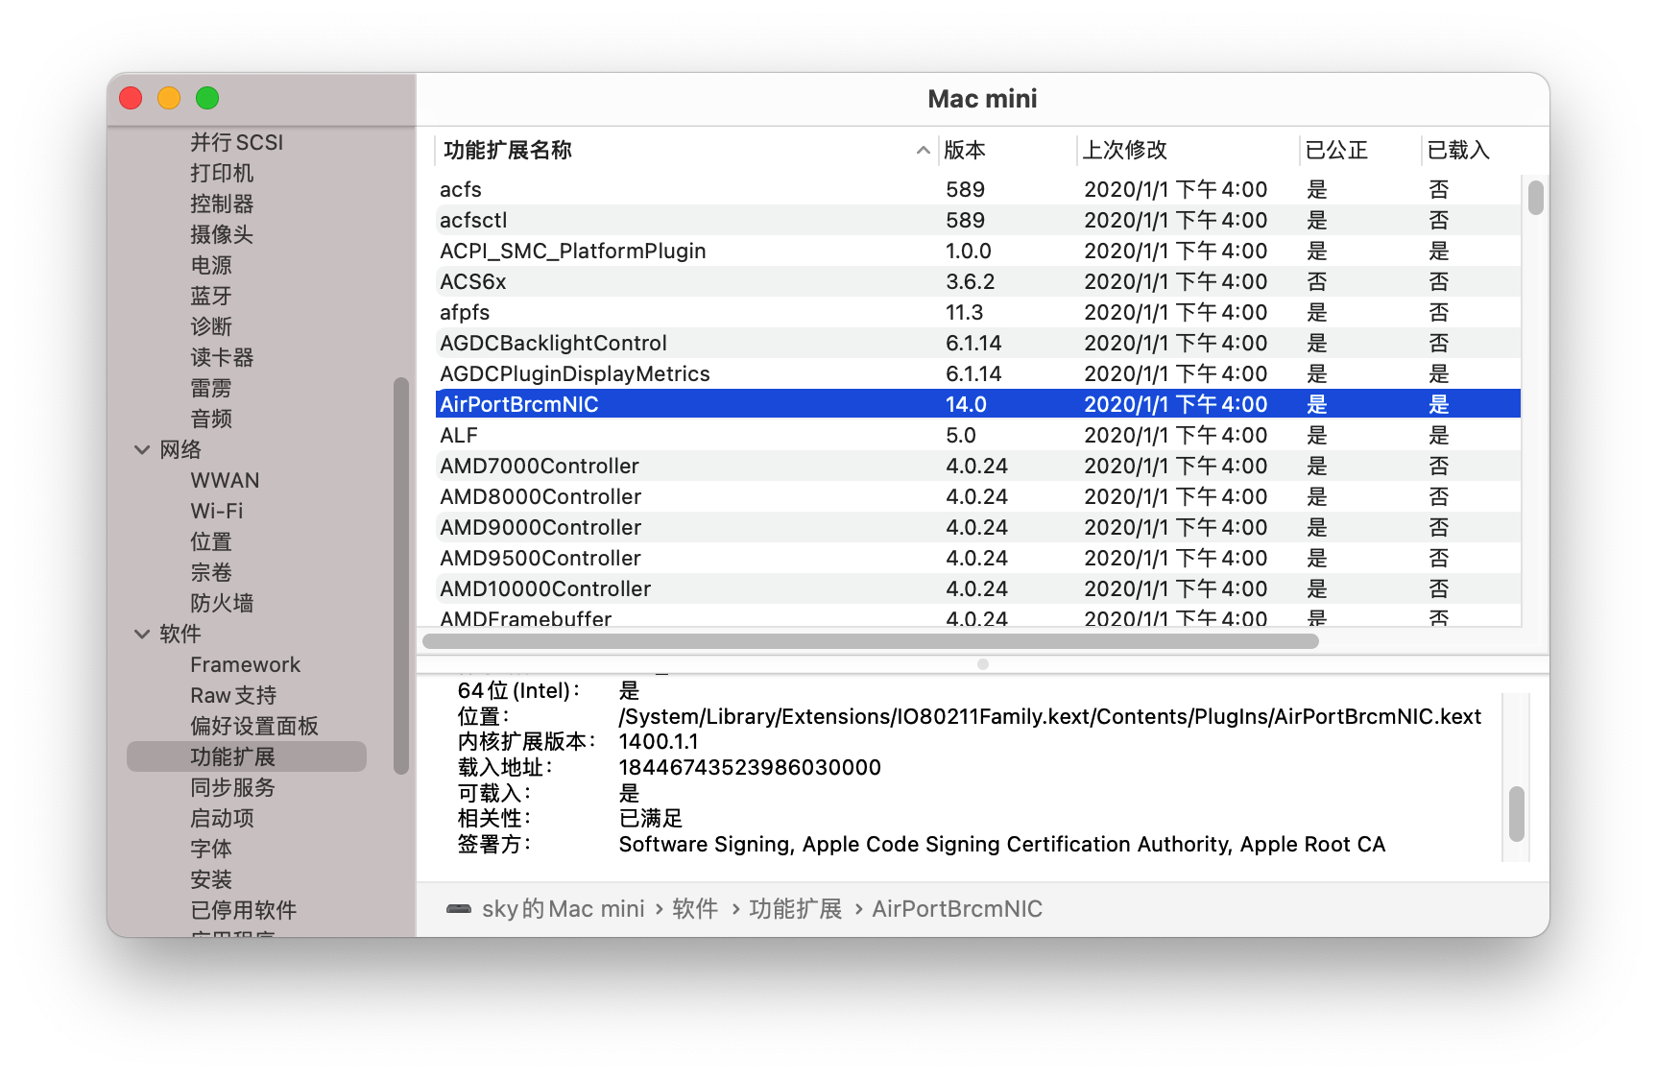Select the AGDCPluginDisplayMetrics row
Viewport: 1657px width, 1079px height.
click(978, 373)
